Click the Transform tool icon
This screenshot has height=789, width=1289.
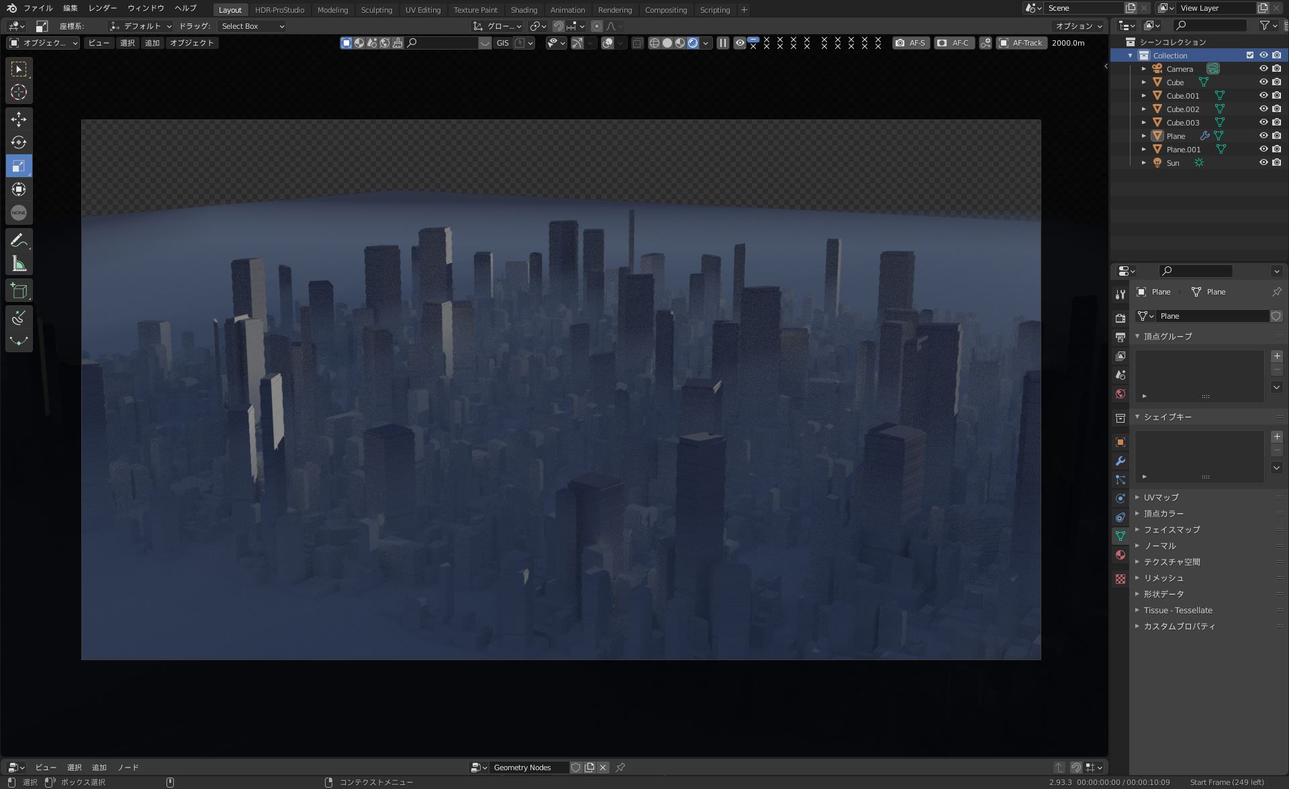pyautogui.click(x=18, y=189)
